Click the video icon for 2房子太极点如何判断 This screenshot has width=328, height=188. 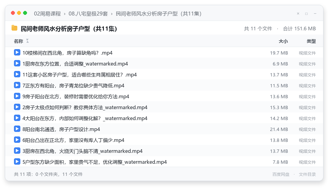pyautogui.click(x=17, y=107)
